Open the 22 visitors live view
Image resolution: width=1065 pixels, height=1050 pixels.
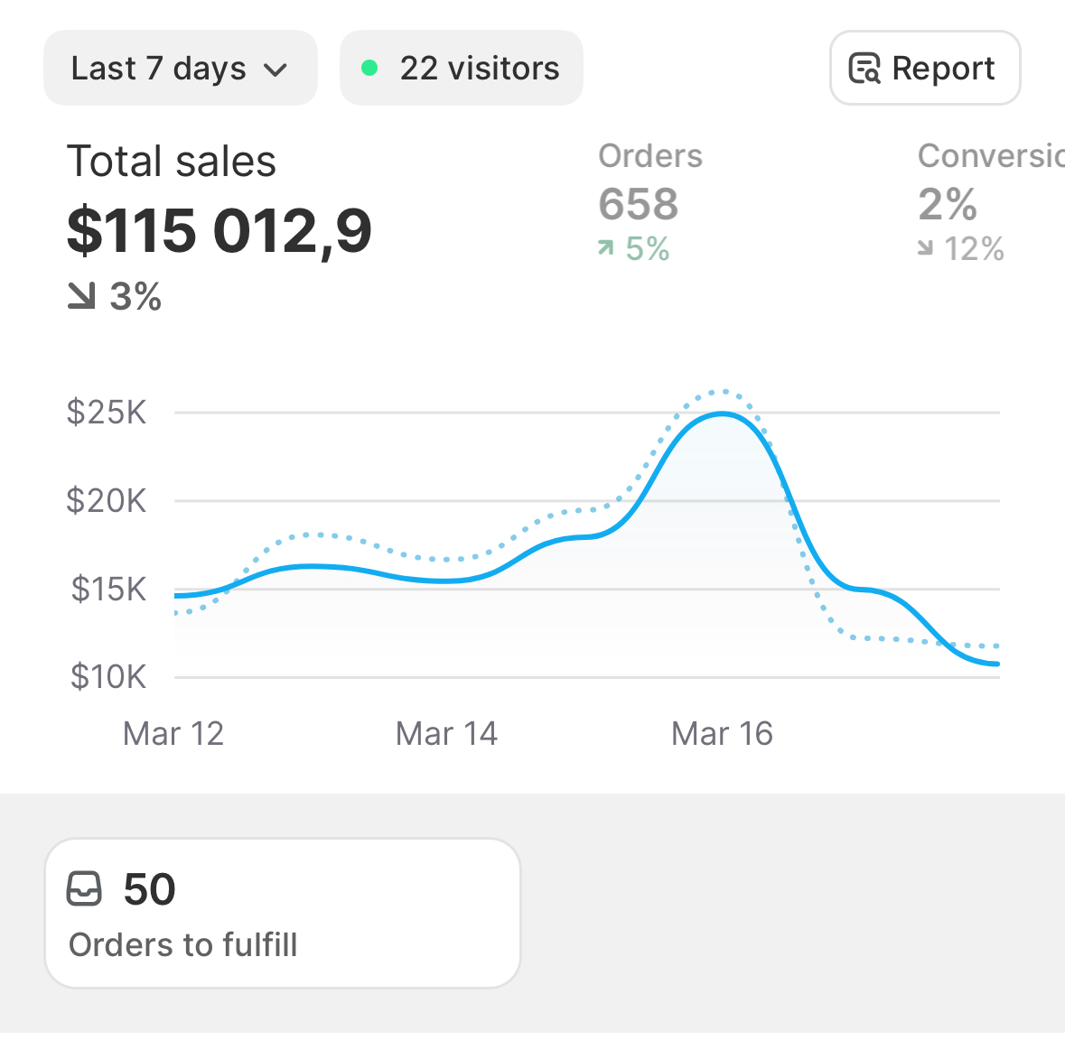[462, 69]
